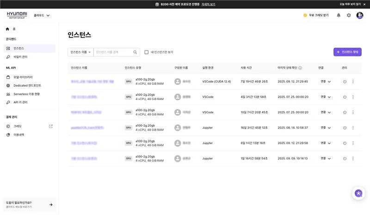The height and width of the screenshot is (215, 370).
Task: Click the power icon in the first instance row
Action: coord(345,82)
